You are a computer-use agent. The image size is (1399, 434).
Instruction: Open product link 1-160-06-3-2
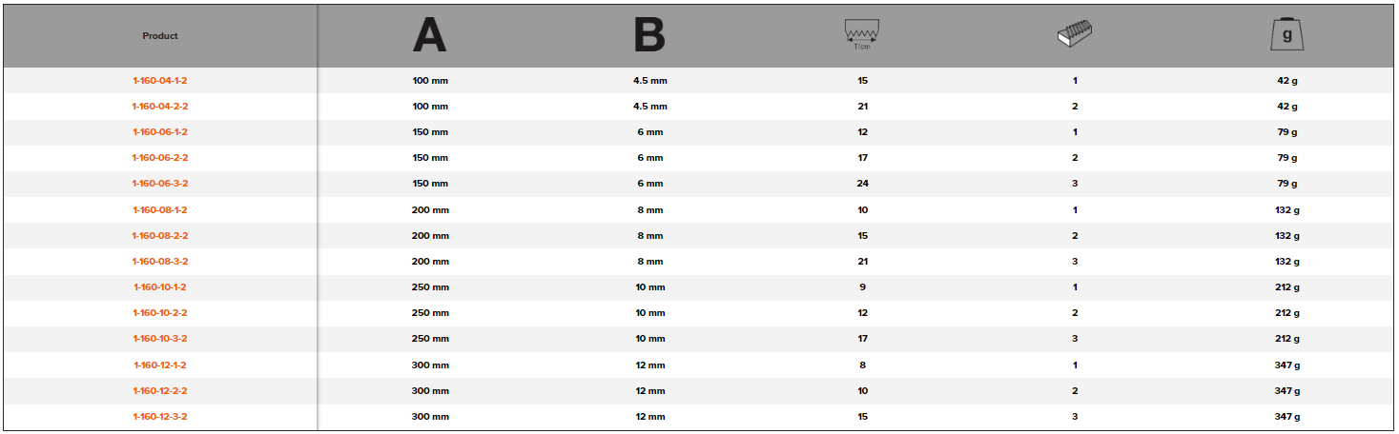160,184
